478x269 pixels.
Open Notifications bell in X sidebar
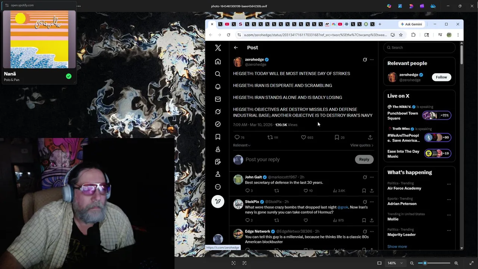[218, 86]
